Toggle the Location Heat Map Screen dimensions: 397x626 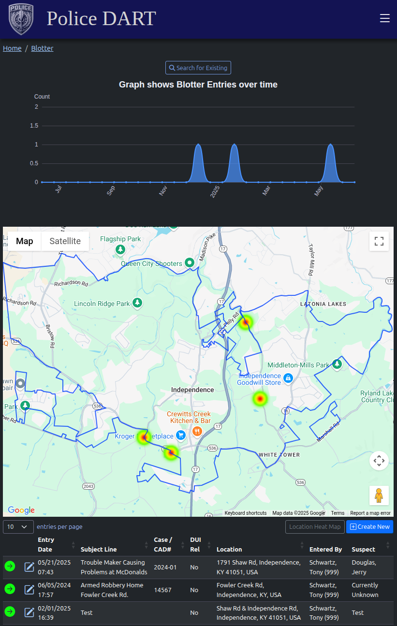pyautogui.click(x=314, y=526)
